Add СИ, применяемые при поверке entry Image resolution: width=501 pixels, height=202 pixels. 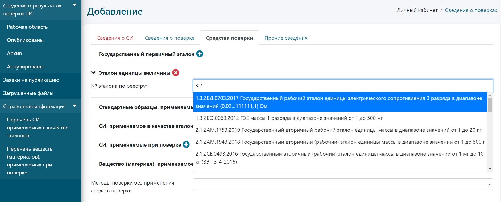tap(186, 145)
